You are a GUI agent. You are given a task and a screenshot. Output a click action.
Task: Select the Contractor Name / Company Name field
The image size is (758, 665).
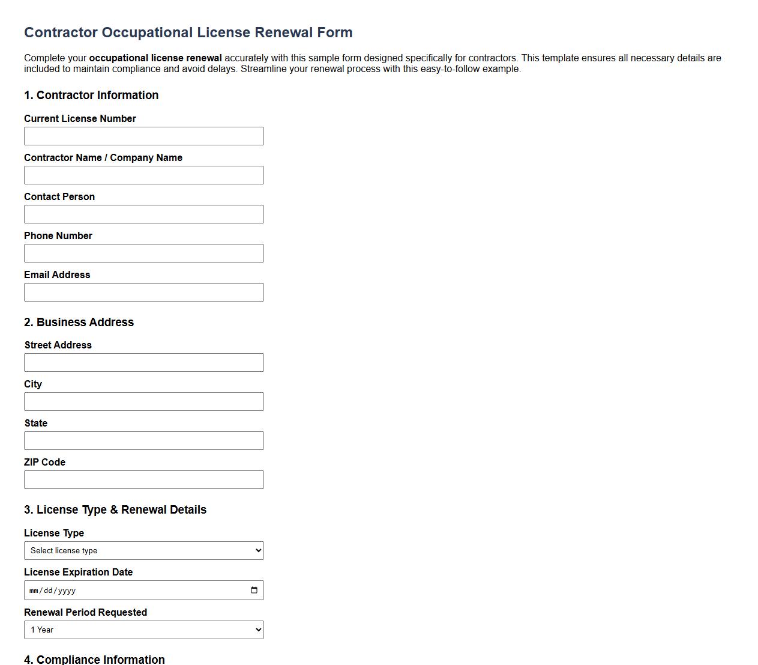(x=144, y=175)
